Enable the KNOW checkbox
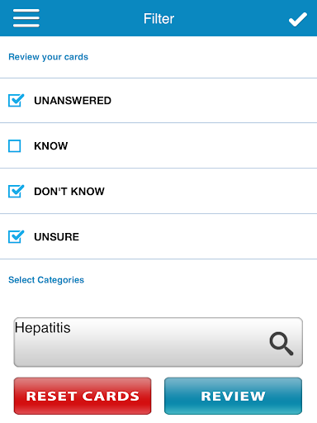The height and width of the screenshot is (423, 317). point(15,146)
